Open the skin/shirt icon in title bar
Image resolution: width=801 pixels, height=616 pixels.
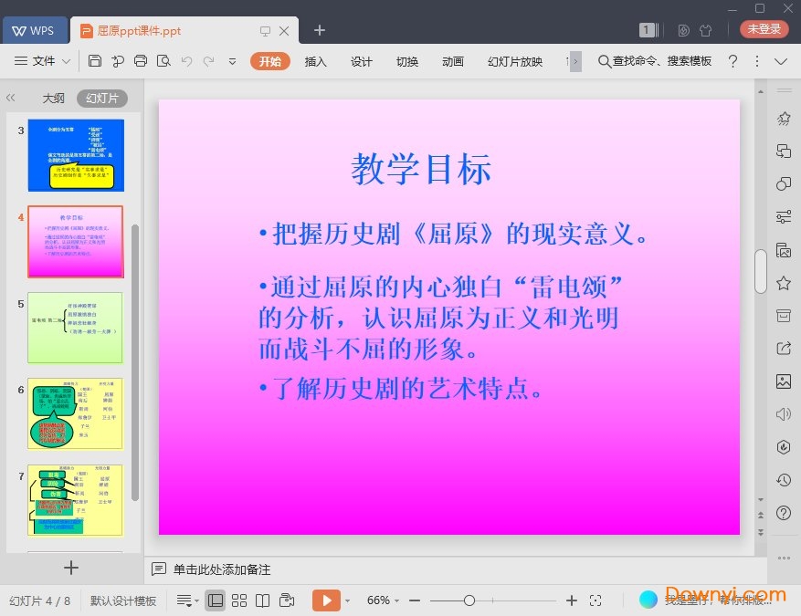point(705,31)
